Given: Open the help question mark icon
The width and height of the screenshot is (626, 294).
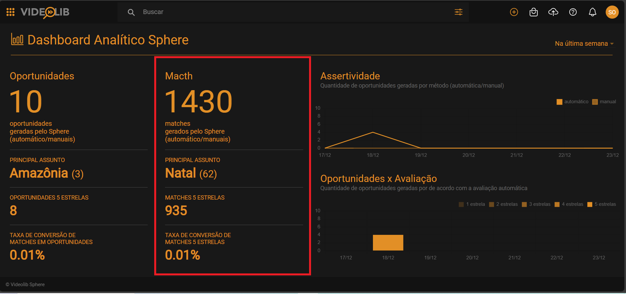Looking at the screenshot, I should (x=573, y=12).
